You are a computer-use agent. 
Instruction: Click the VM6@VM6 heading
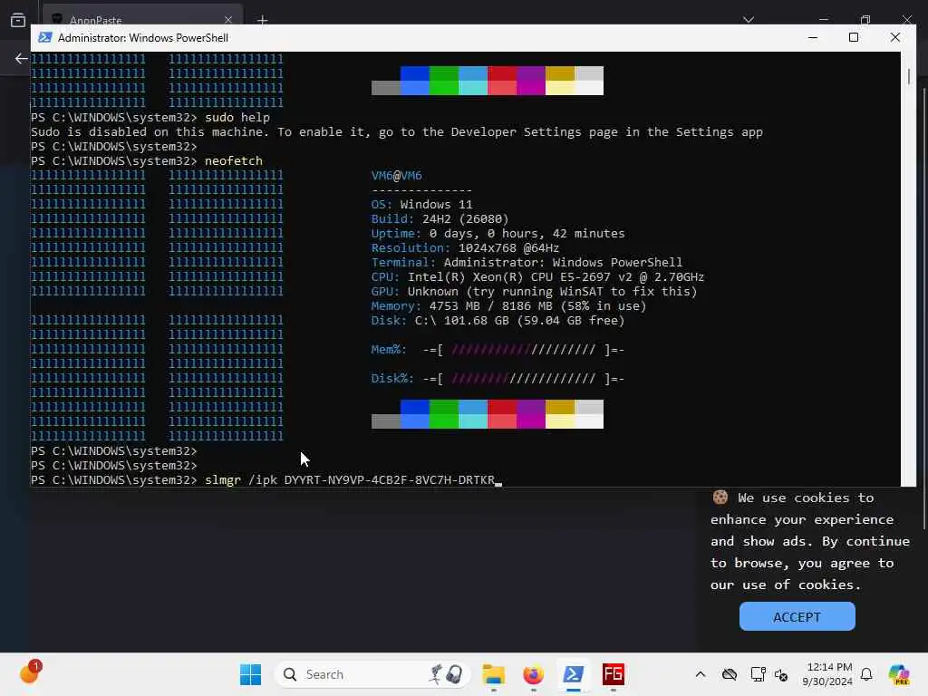(397, 176)
